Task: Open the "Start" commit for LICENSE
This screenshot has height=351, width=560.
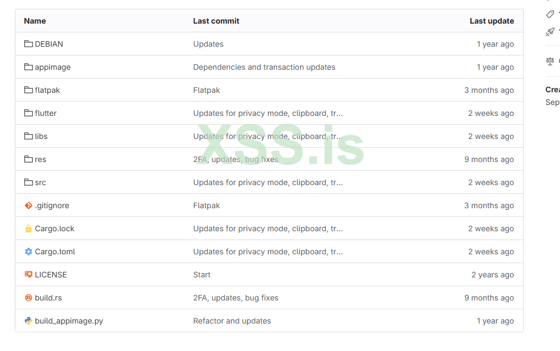Action: [x=202, y=275]
